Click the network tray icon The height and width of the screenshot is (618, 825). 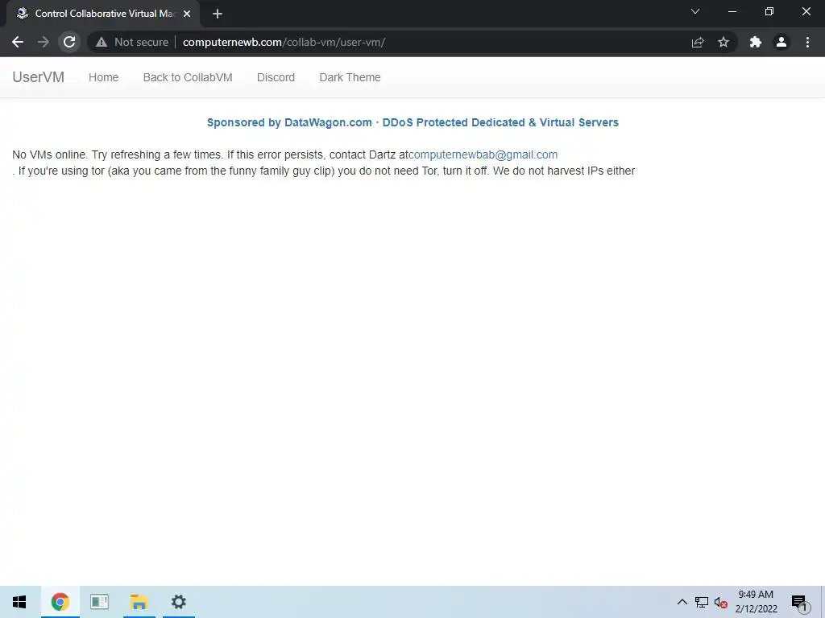(x=702, y=602)
